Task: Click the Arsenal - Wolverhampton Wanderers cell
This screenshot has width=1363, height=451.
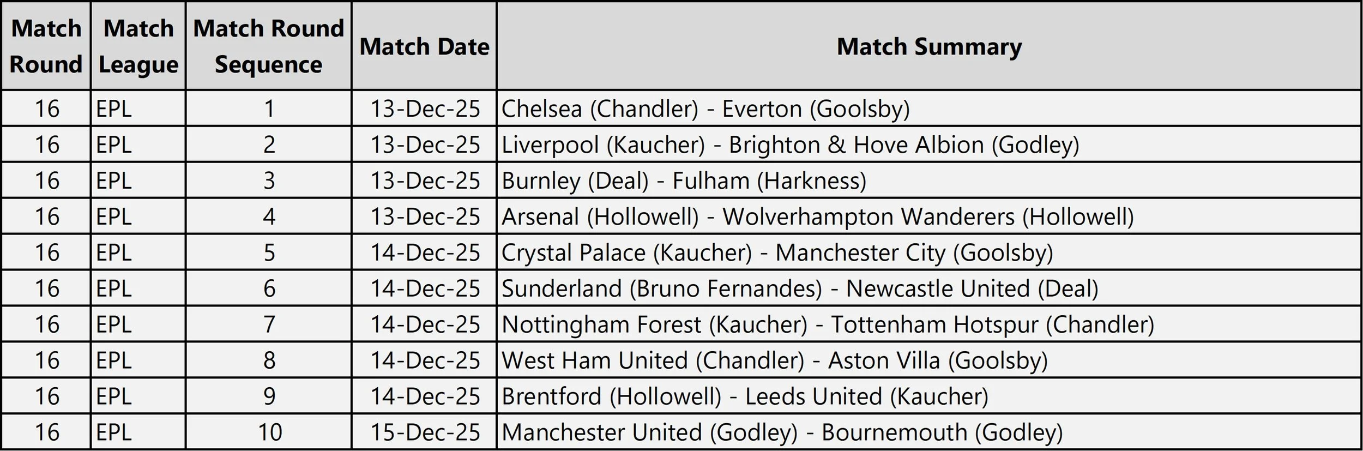Action: pyautogui.click(x=929, y=217)
